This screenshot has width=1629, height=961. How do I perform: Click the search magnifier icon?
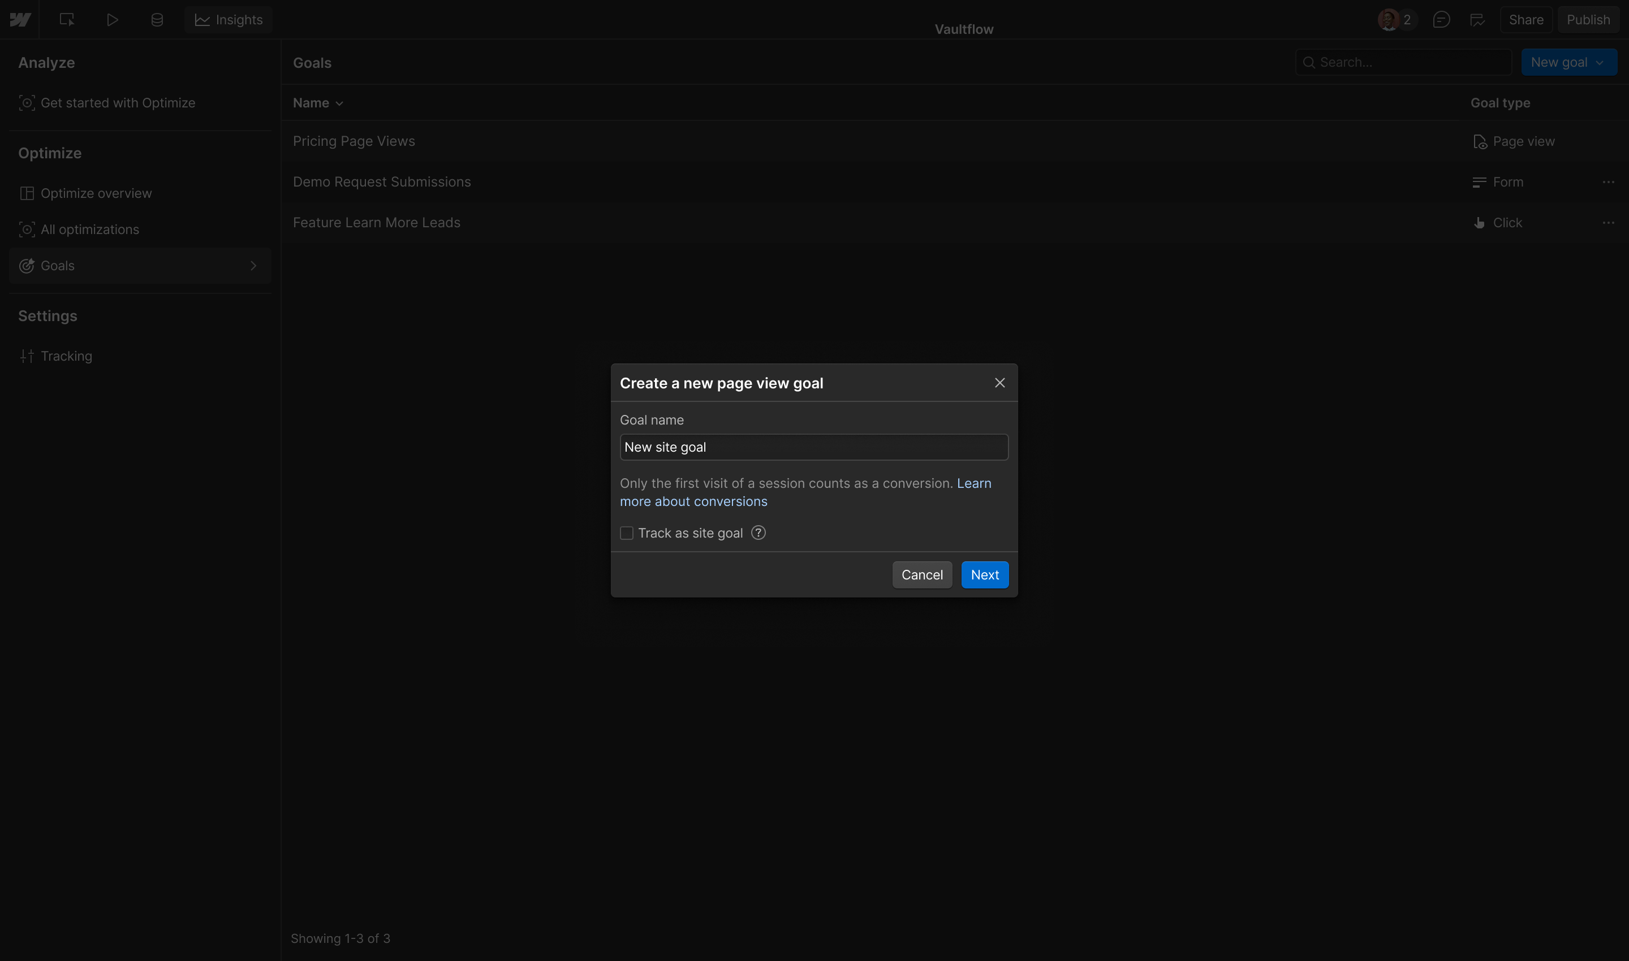click(x=1309, y=62)
